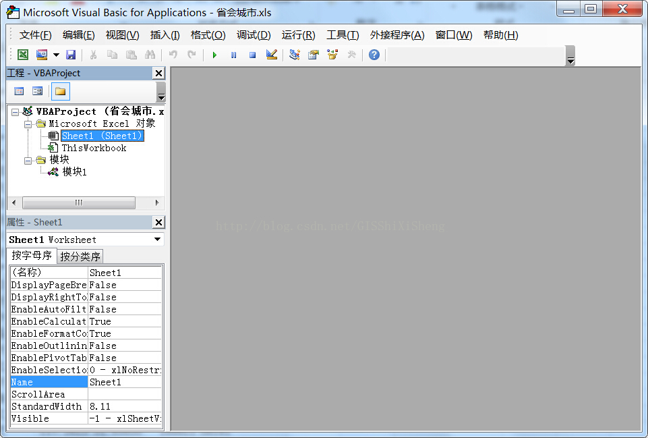Image resolution: width=648 pixels, height=438 pixels.
Task: Select the Visible property row
Action: (x=86, y=418)
